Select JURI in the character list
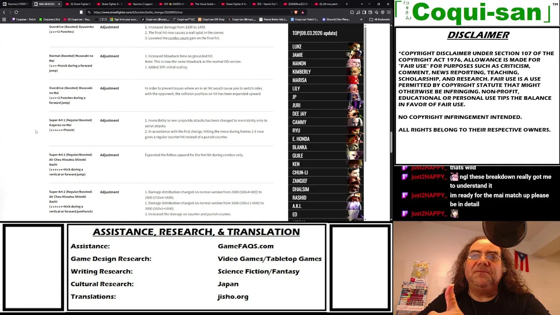Image resolution: width=560 pixels, height=315 pixels. click(325, 105)
